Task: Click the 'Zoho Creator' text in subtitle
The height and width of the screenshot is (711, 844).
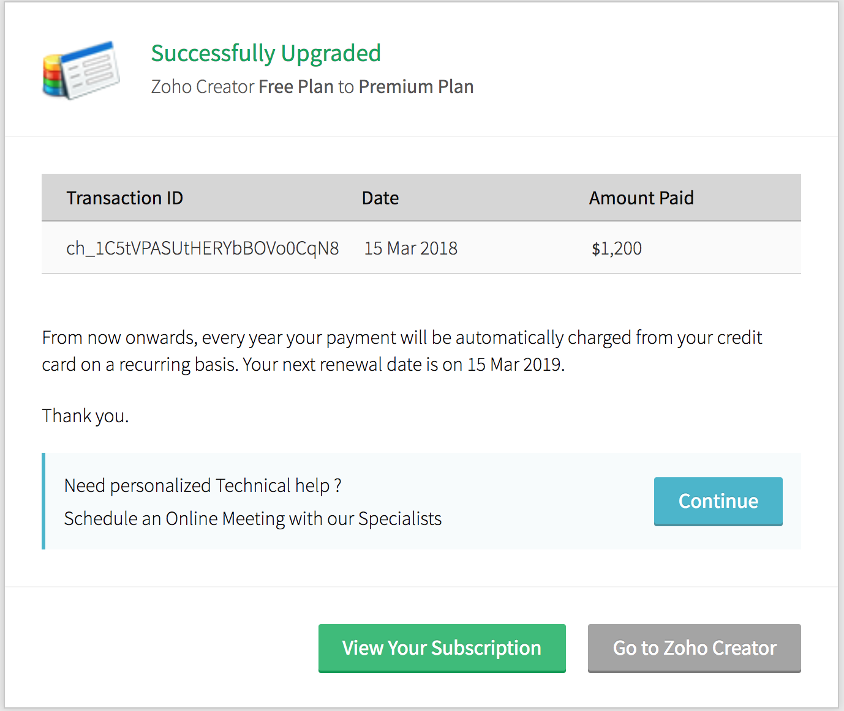Action: (202, 87)
